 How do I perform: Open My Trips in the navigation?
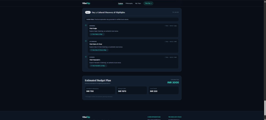pyautogui.click(x=138, y=3)
